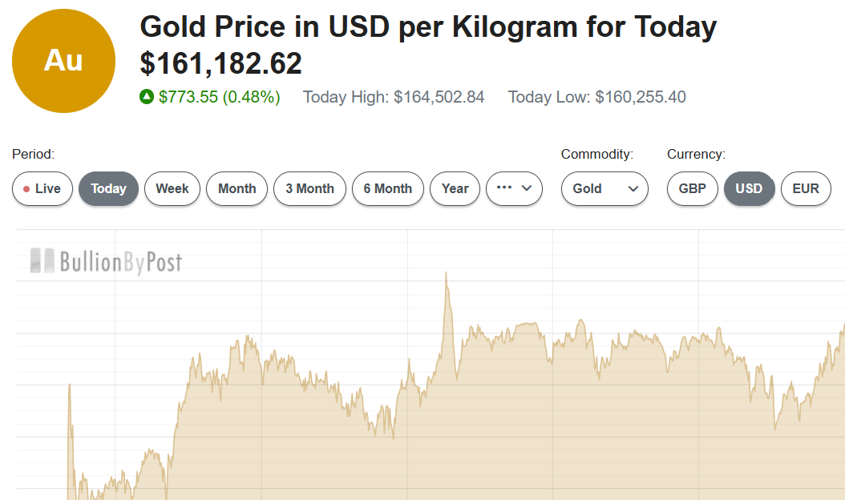This screenshot has width=845, height=500.
Task: Enable the Live price view
Action: 42,188
